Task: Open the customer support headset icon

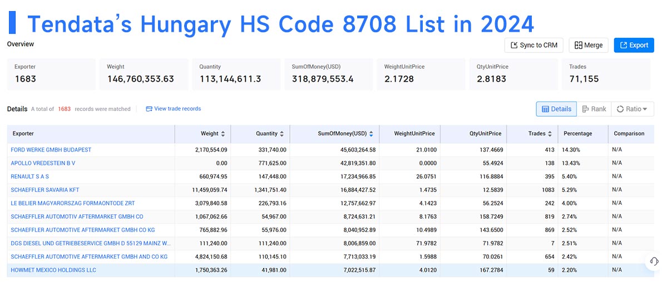Action: pos(653,261)
